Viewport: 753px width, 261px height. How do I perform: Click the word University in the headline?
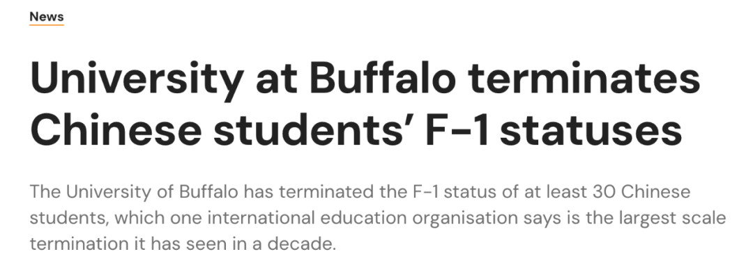(137, 80)
